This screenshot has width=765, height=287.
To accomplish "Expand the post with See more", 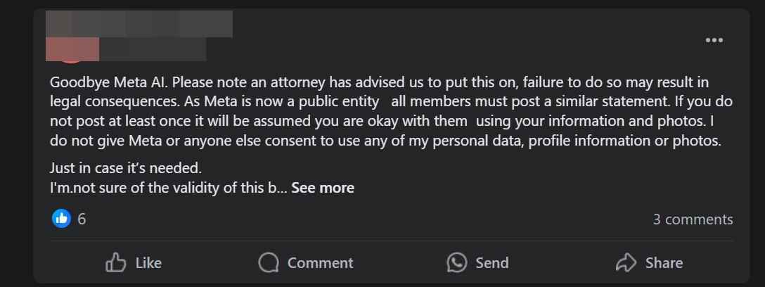I will (x=323, y=188).
